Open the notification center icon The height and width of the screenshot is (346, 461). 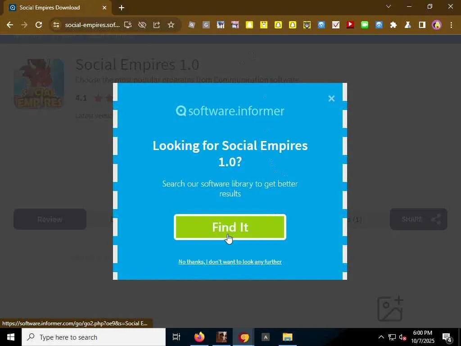[447, 337]
